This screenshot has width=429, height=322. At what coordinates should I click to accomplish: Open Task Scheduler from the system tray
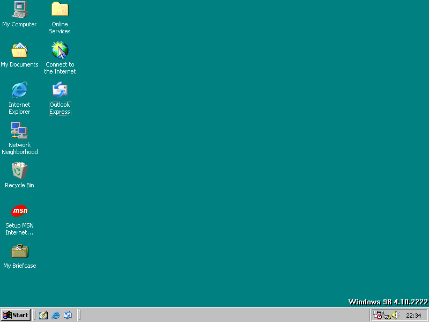point(376,315)
